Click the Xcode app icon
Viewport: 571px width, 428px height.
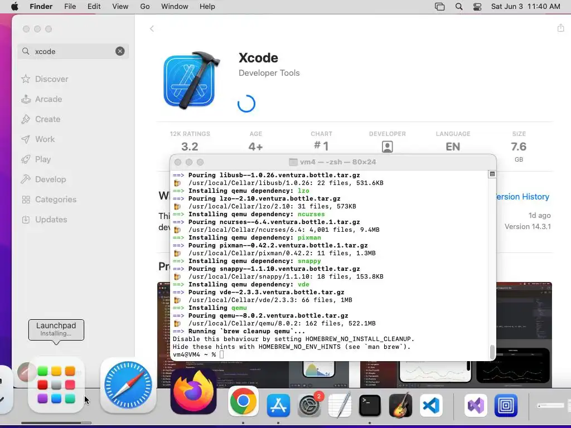point(192,80)
